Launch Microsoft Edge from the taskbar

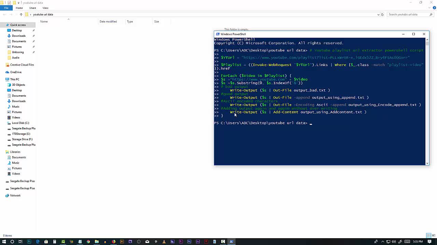click(38, 242)
